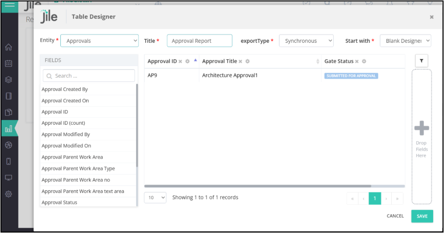
Task: Click the Jile logo in dialog
Action: 49,16
